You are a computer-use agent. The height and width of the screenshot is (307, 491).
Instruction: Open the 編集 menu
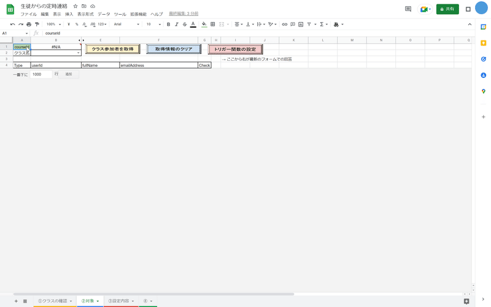(x=45, y=14)
